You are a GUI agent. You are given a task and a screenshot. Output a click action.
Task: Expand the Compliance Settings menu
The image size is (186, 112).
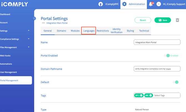(29, 39)
